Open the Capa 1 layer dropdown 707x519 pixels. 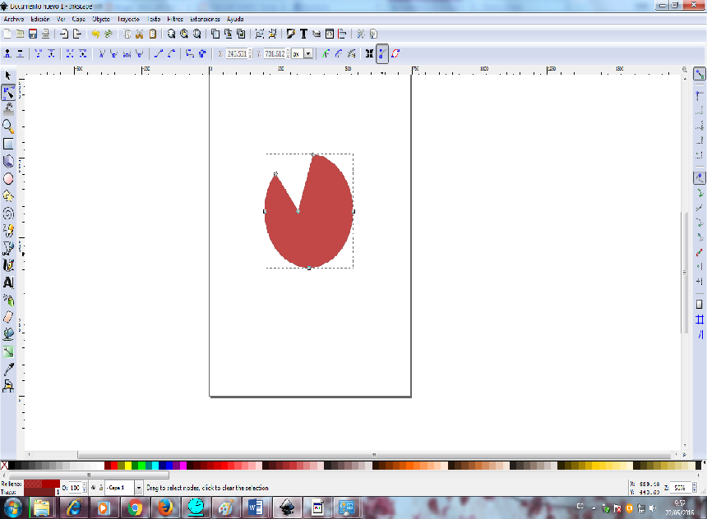[x=137, y=486]
